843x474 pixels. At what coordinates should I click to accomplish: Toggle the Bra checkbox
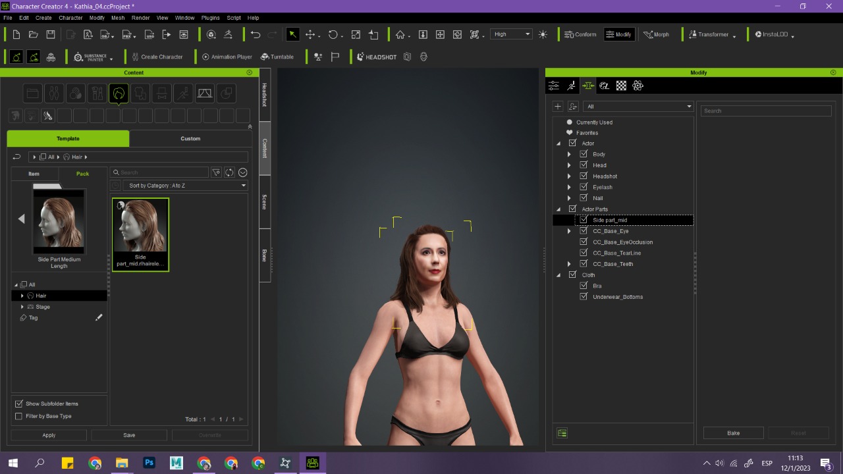click(x=584, y=286)
